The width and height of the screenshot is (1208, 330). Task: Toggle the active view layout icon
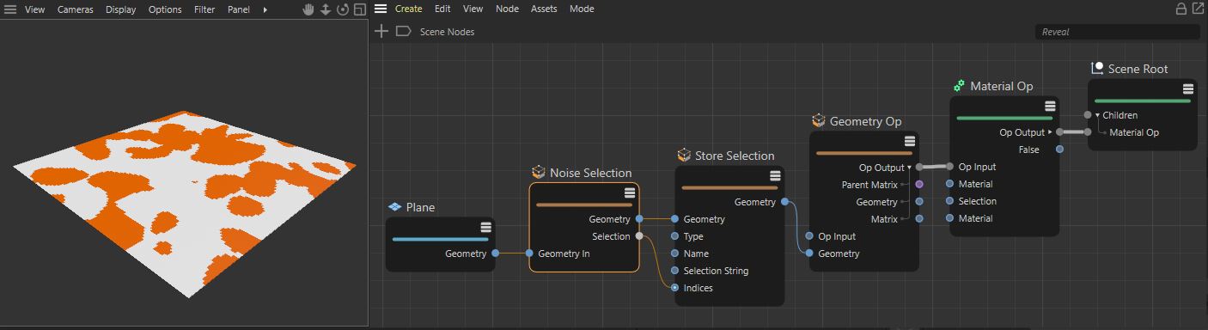pyautogui.click(x=359, y=9)
